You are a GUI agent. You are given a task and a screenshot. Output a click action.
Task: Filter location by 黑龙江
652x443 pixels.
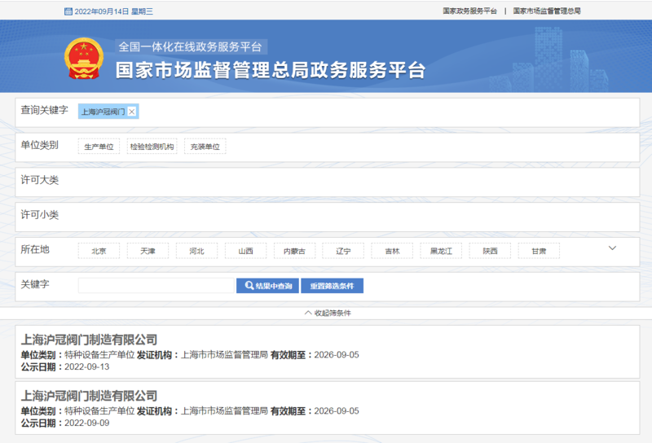[x=441, y=252]
